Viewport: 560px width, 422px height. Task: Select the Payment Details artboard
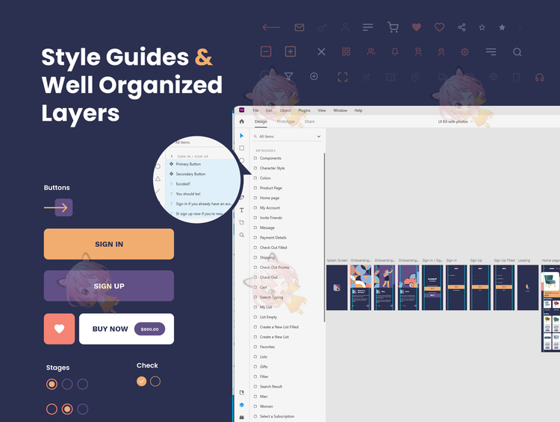click(x=273, y=238)
